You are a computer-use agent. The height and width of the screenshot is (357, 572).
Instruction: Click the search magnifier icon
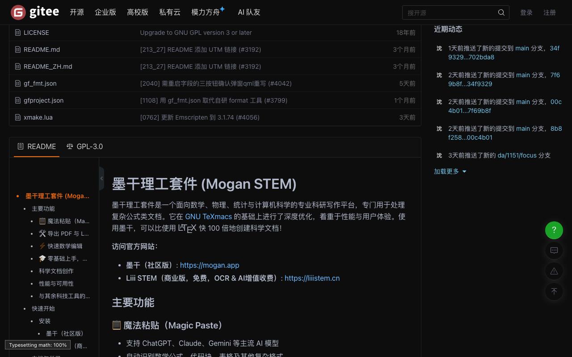coord(501,12)
